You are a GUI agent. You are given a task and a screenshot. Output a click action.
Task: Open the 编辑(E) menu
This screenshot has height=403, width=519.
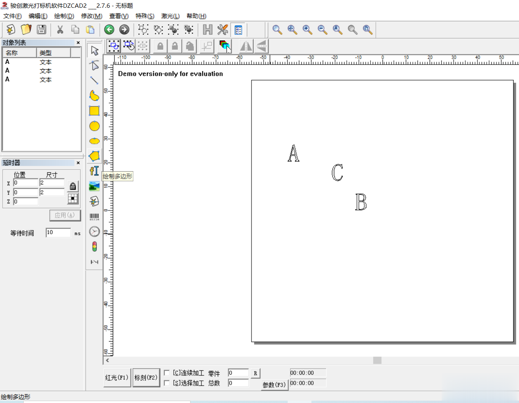tap(38, 16)
